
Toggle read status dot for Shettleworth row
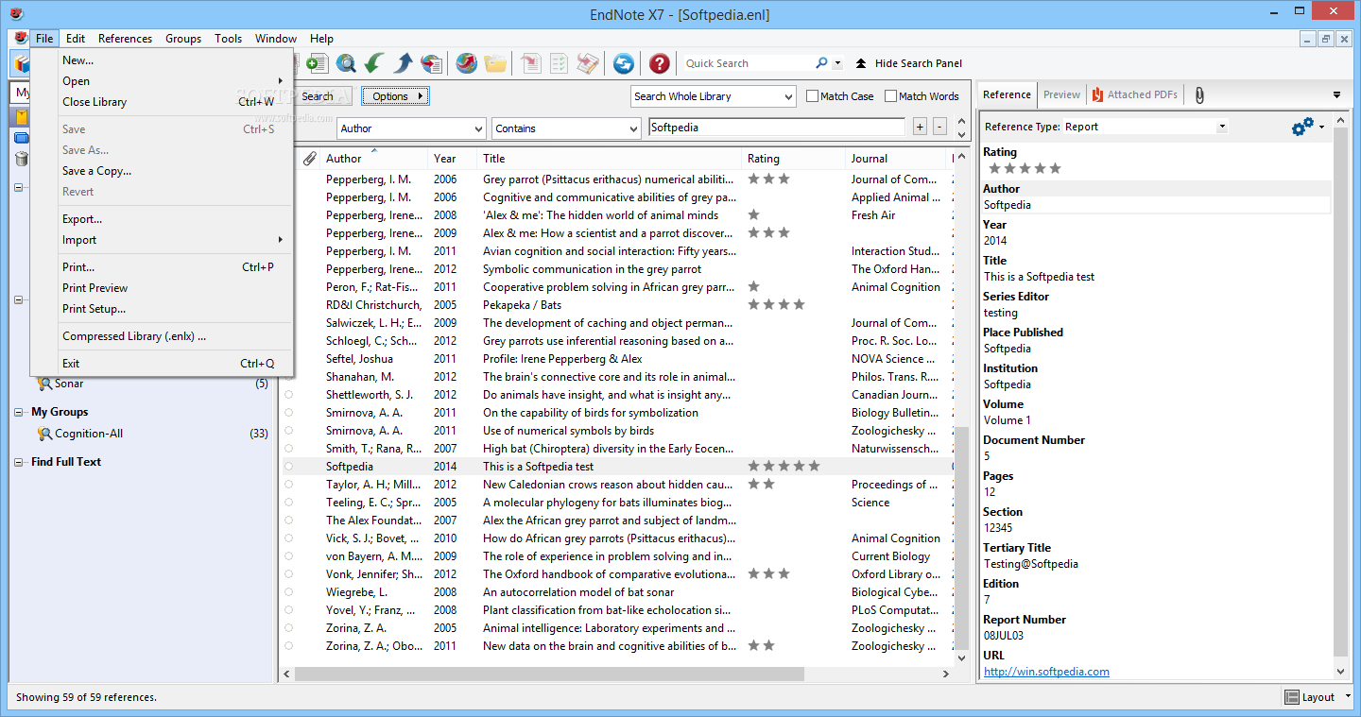tap(288, 395)
